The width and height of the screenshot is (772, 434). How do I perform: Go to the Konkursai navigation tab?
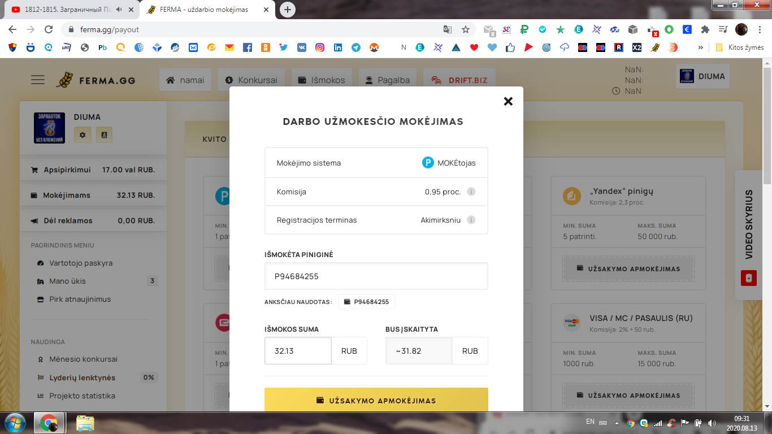coord(251,80)
